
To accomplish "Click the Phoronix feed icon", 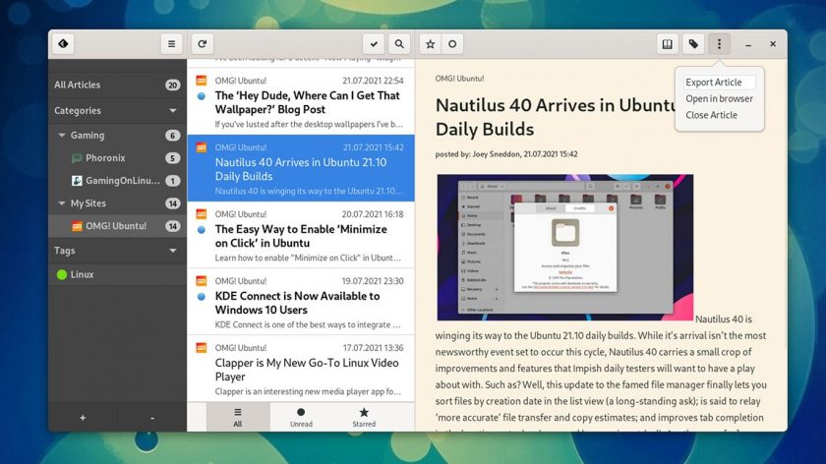I will click(77, 158).
